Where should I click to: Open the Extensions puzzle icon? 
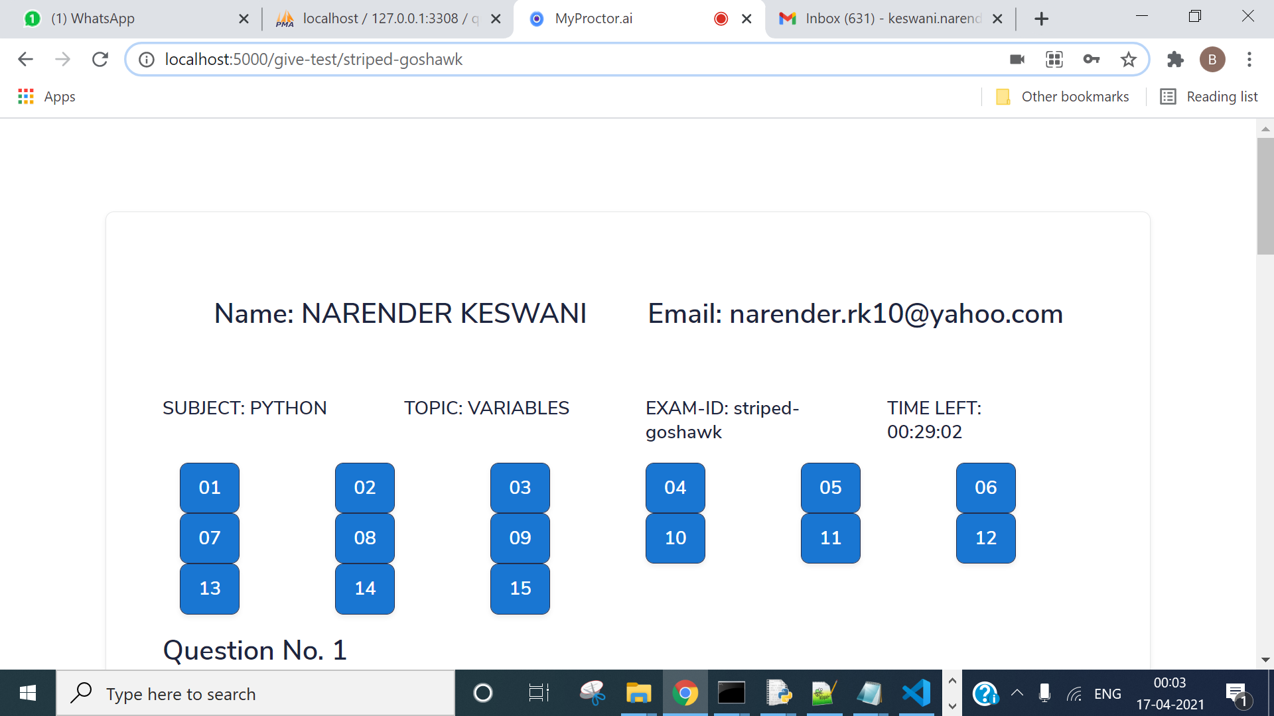coord(1175,60)
